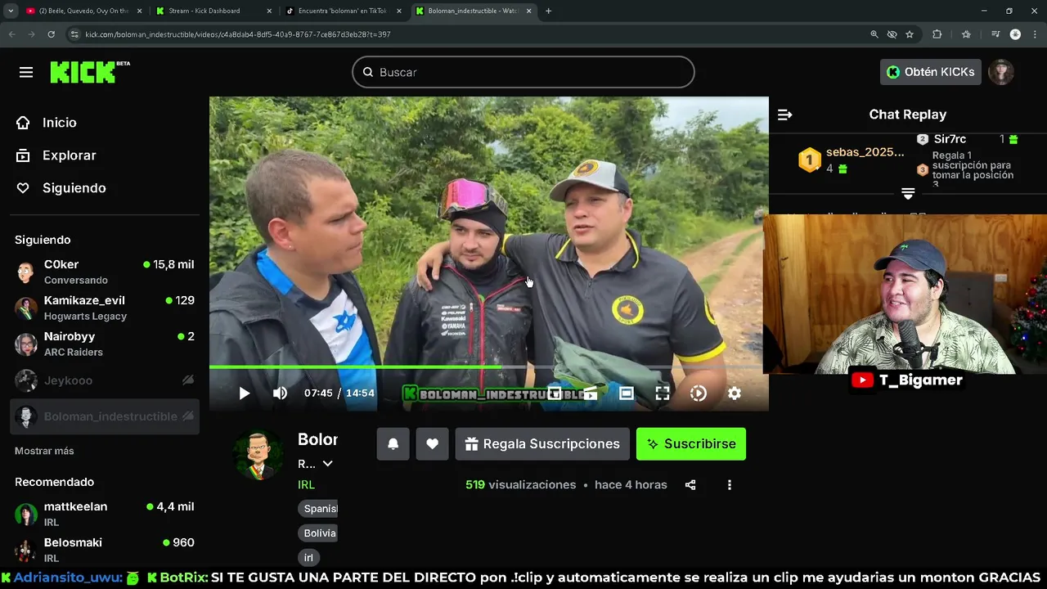1047x589 pixels.
Task: Expand Mostrar más following list
Action: 44,451
